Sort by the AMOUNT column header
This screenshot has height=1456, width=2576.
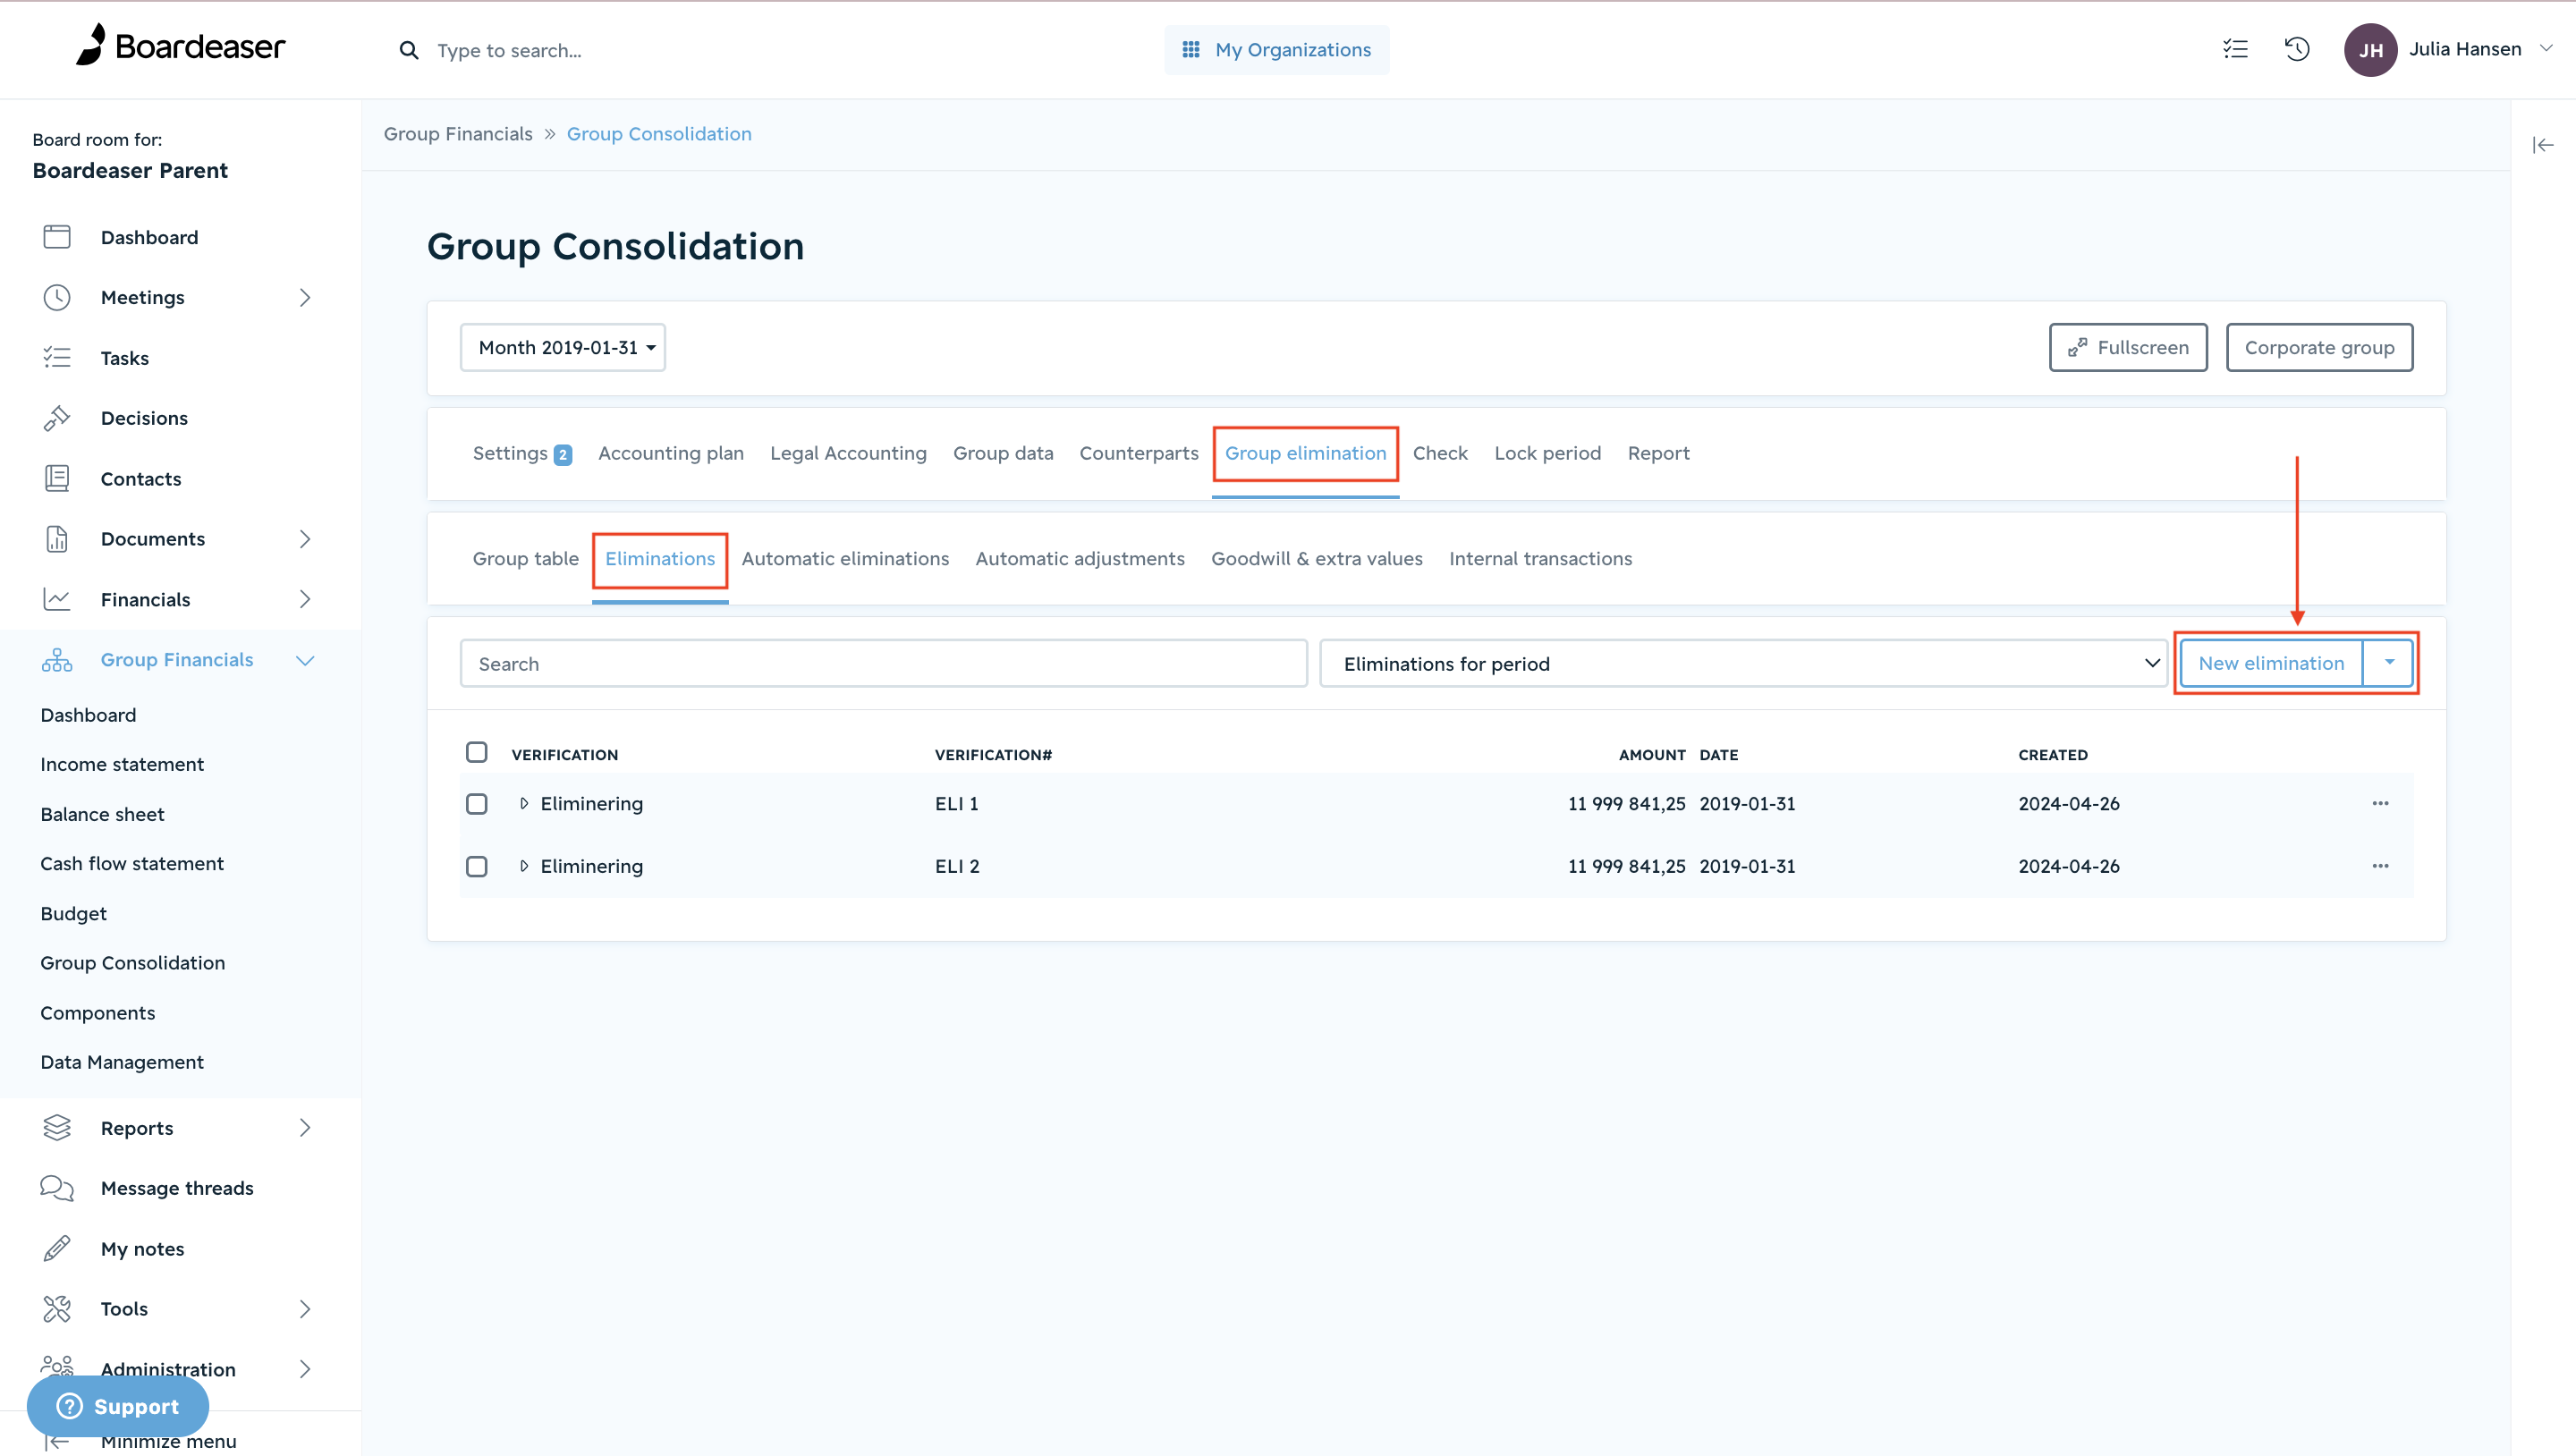coord(1652,755)
